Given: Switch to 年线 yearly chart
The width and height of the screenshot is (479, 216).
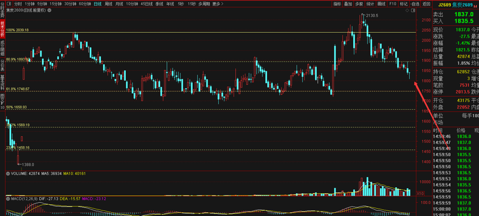Looking at the screenshot, I should [170, 4].
